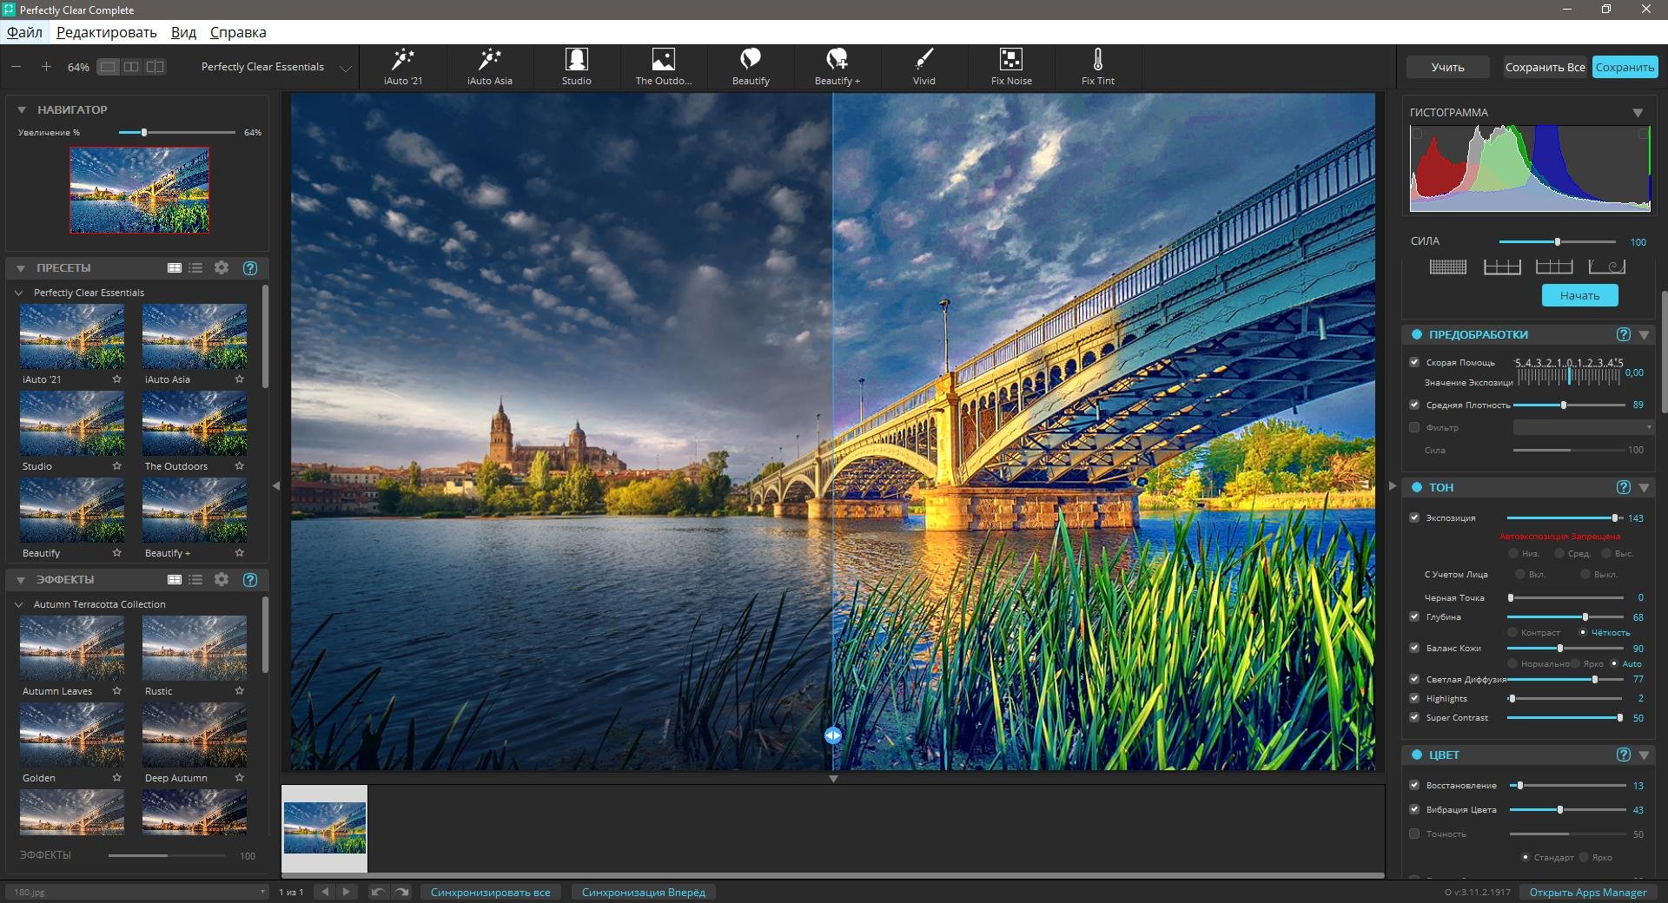The image size is (1668, 903).
Task: Apply the iAuto '21 preset in toolbar
Action: [x=403, y=67]
